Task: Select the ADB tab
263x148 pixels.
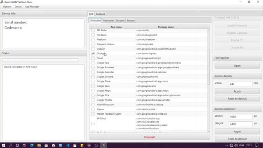Action: pos(91,14)
